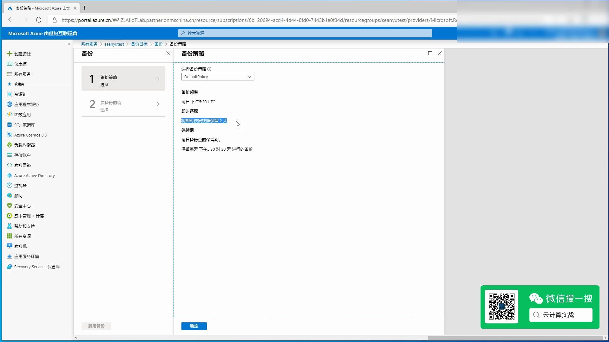Click the 虚拟网络 icon
Image resolution: width=609 pixels, height=342 pixels.
coord(10,165)
